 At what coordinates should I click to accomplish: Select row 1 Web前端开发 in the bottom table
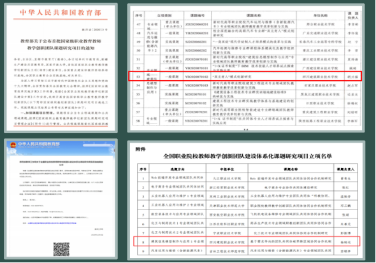247,178
